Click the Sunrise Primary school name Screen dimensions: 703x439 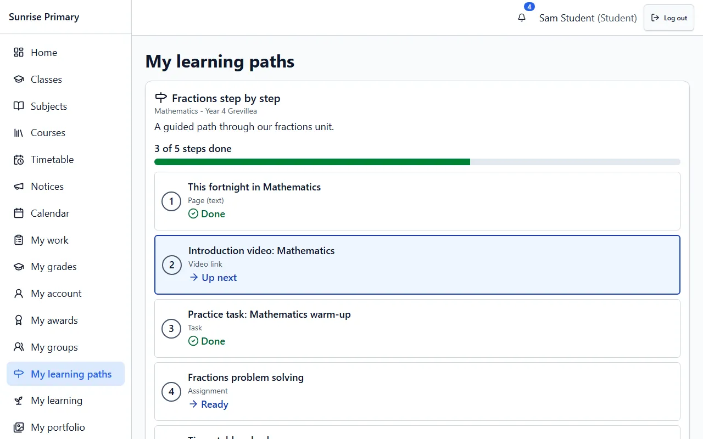click(x=44, y=16)
